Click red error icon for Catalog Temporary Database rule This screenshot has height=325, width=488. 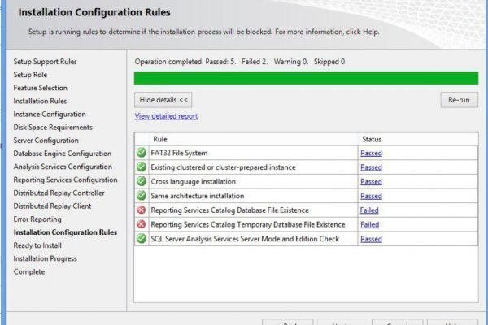(142, 224)
